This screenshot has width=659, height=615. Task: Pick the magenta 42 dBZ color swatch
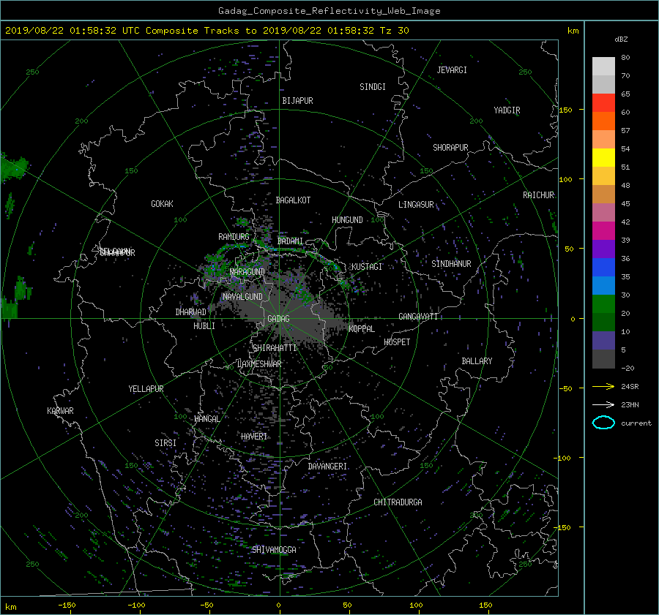[603, 230]
